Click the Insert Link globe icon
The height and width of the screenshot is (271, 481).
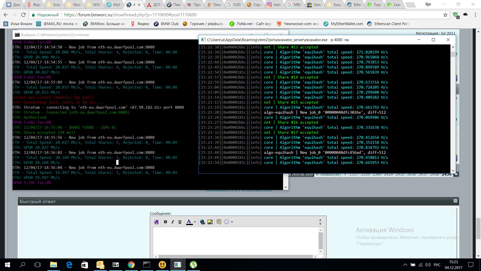pos(203,222)
